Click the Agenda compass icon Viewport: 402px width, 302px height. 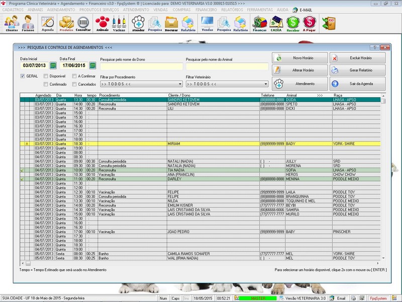tap(48, 23)
